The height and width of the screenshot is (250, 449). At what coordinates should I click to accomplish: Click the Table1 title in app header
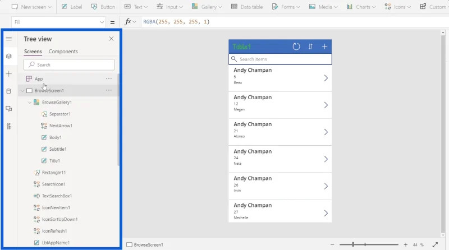(x=241, y=47)
